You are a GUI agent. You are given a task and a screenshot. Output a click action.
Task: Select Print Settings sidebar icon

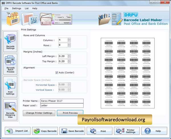click(x=10, y=87)
